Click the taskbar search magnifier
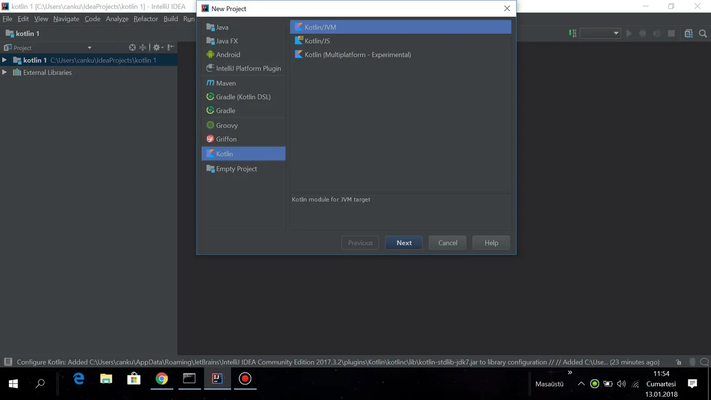The width and height of the screenshot is (711, 400). [x=40, y=383]
